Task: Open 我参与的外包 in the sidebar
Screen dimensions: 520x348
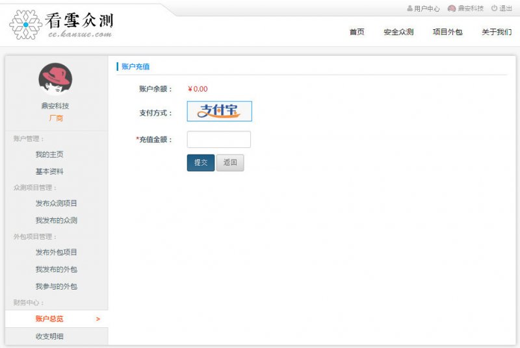Action: 57,286
